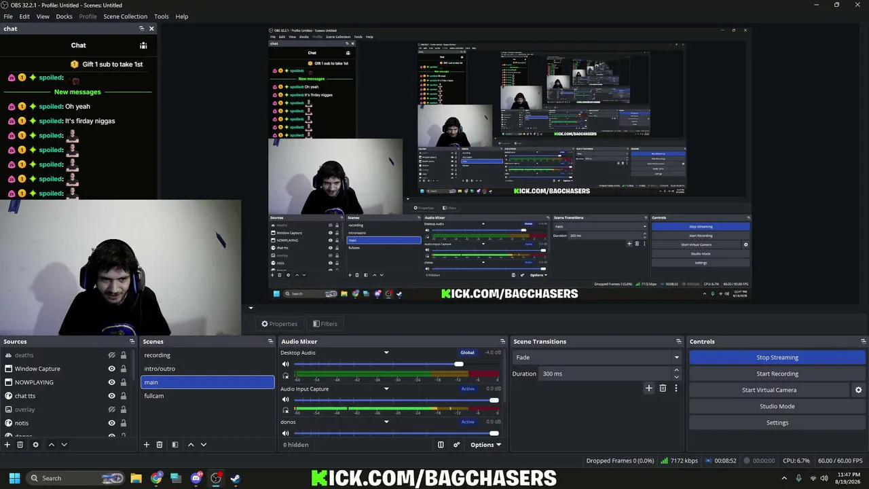
Task: Show the overlay source
Action: coord(111,410)
